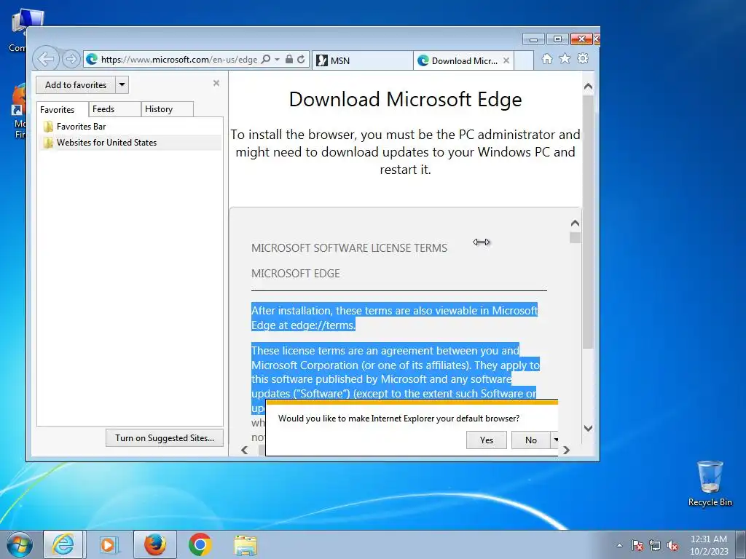The height and width of the screenshot is (559, 746).
Task: Switch to History tab
Action: tap(167, 109)
